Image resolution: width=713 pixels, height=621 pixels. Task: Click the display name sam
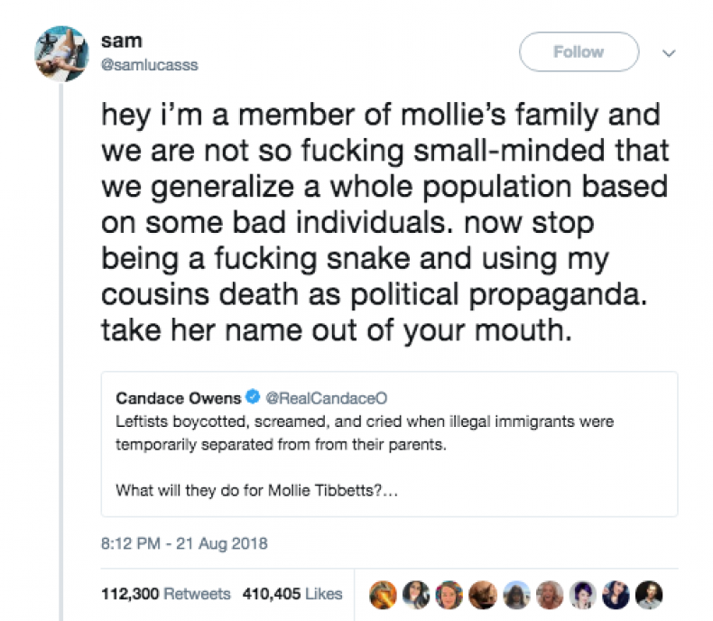pos(122,41)
